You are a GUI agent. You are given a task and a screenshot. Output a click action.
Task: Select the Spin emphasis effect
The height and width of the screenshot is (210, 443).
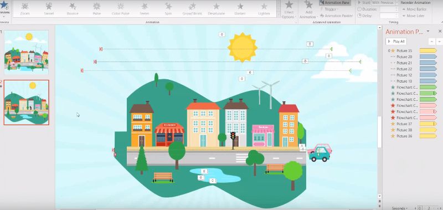168,8
